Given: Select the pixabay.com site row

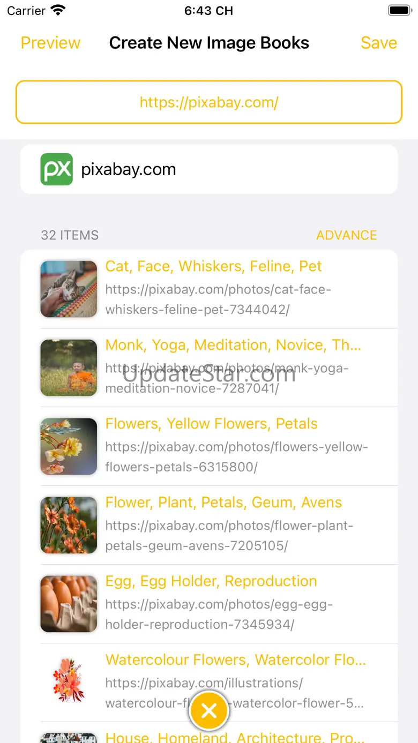Looking at the screenshot, I should 209,169.
